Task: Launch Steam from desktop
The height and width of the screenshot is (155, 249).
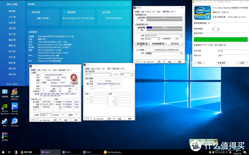Action: point(5,122)
